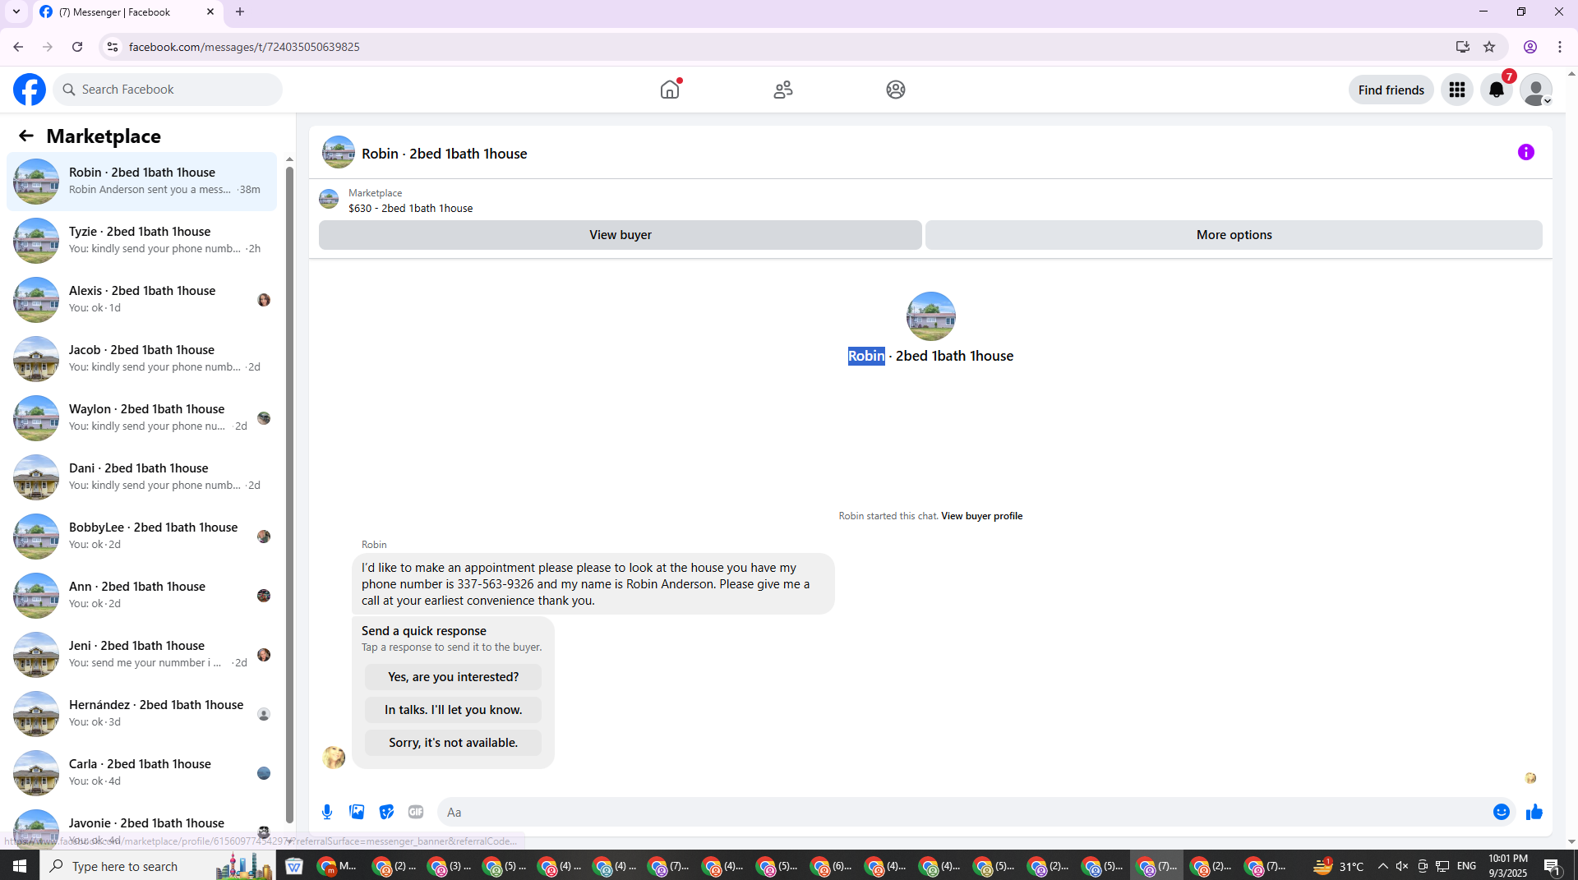
Task: Click the browser address bar URL
Action: 244,47
